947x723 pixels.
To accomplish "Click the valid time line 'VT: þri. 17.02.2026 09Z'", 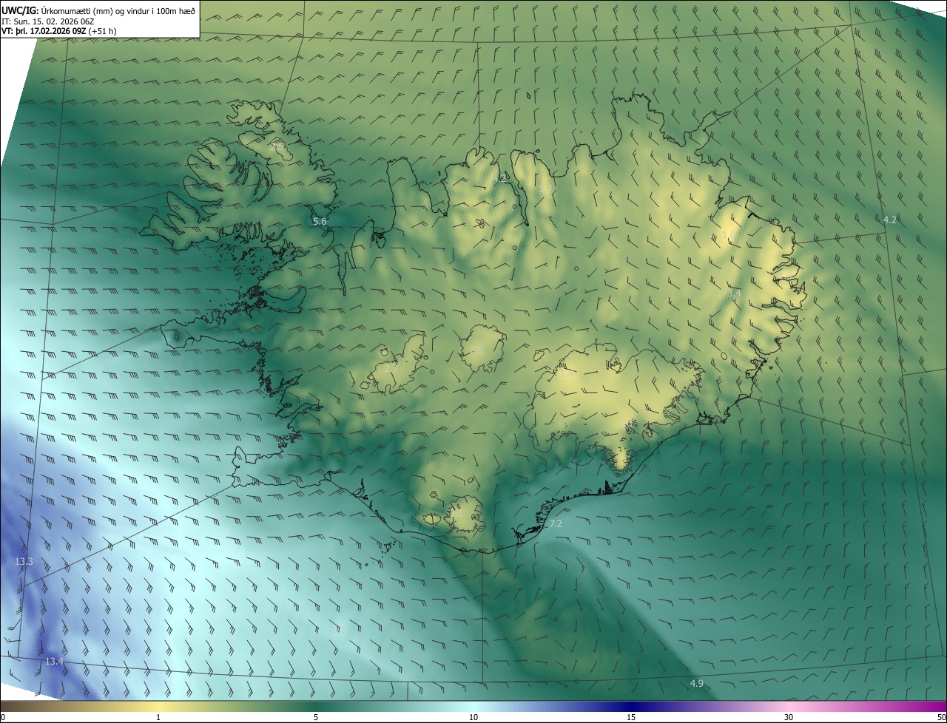I will pos(45,31).
